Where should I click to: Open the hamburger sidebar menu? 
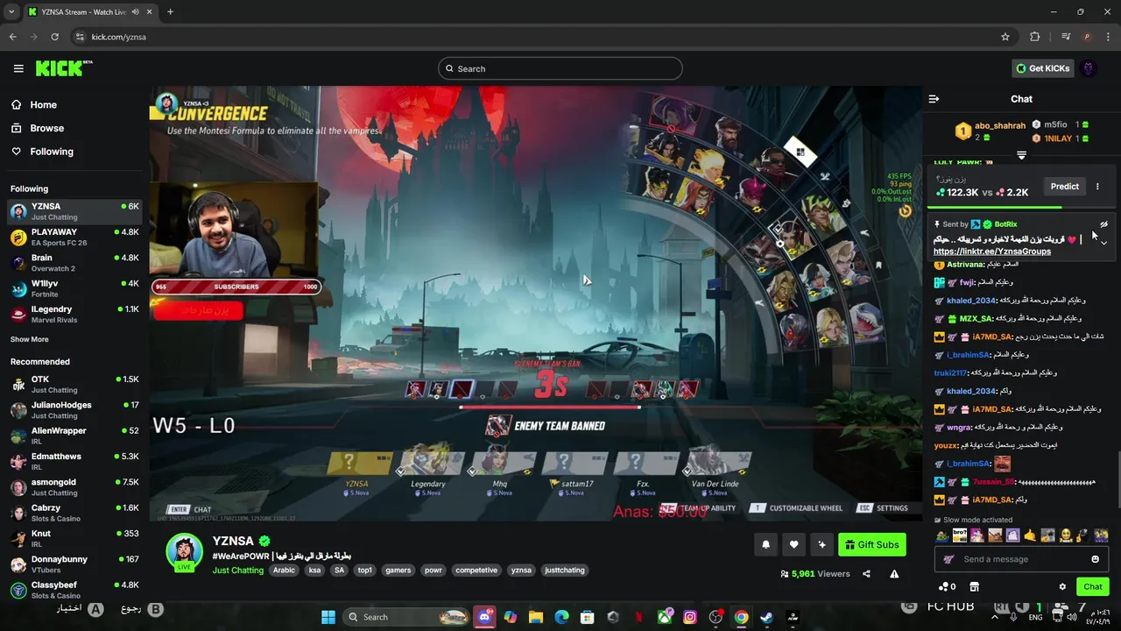coord(18,68)
